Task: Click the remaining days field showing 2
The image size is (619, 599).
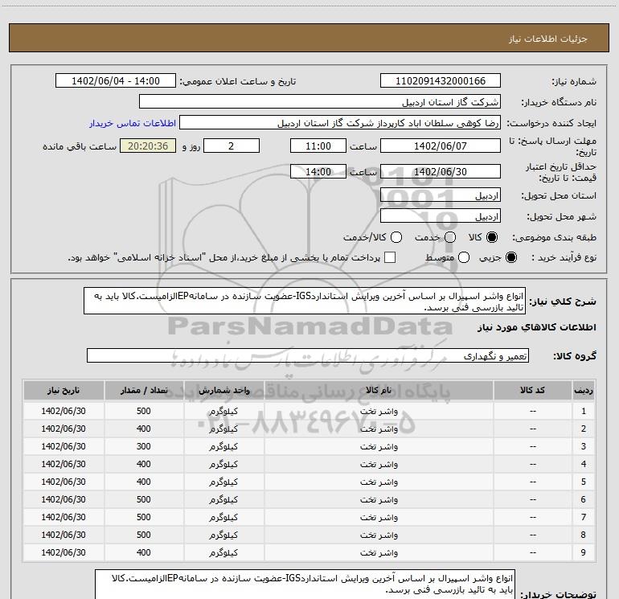Action: click(232, 146)
